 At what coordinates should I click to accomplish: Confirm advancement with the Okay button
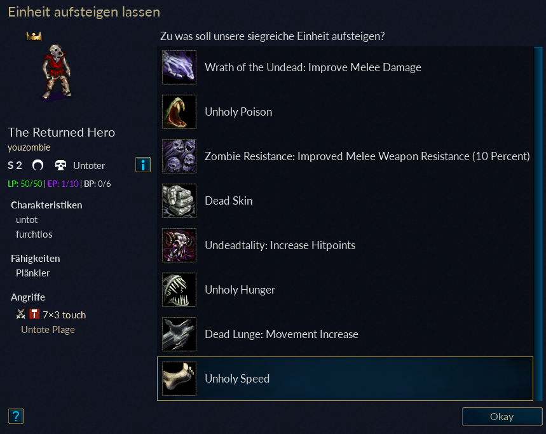502,417
